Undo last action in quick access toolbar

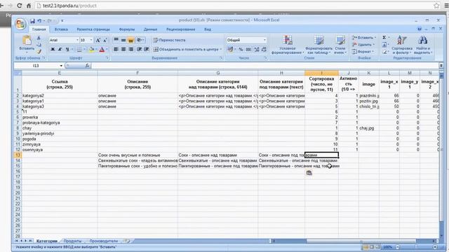pyautogui.click(x=39, y=21)
